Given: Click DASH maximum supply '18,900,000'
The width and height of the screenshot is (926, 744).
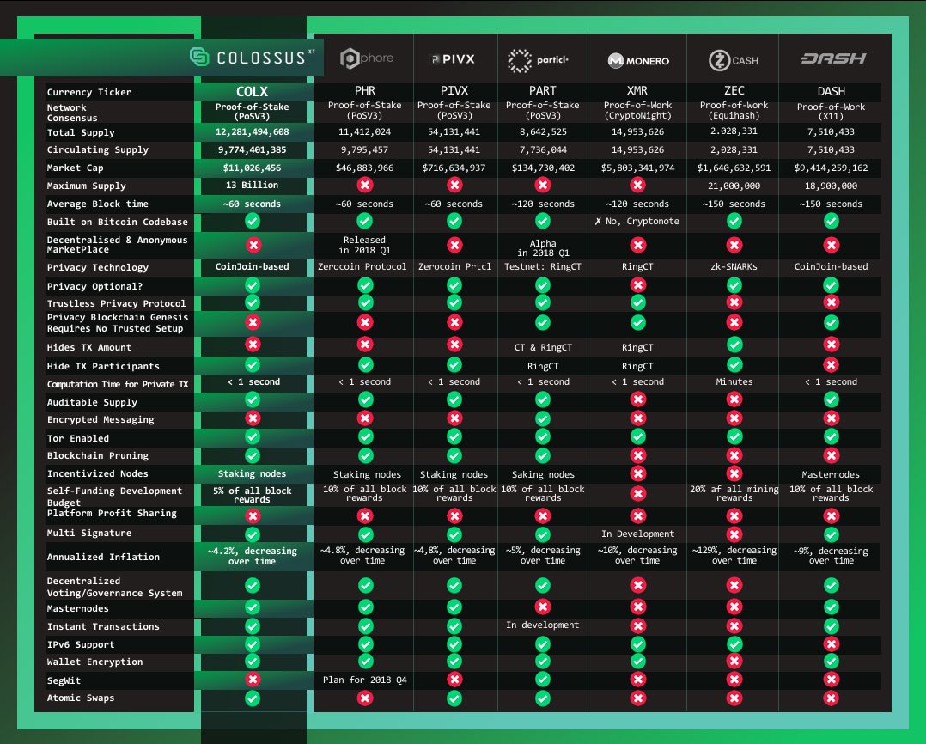Looking at the screenshot, I should pyautogui.click(x=831, y=186).
